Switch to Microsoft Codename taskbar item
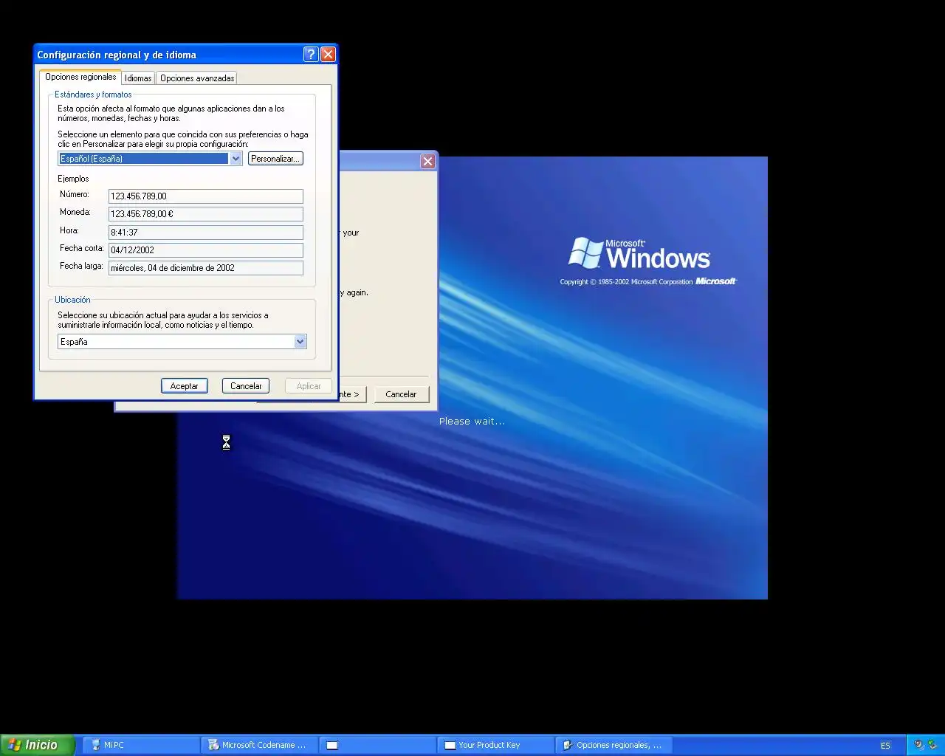Image resolution: width=945 pixels, height=756 pixels. point(259,745)
